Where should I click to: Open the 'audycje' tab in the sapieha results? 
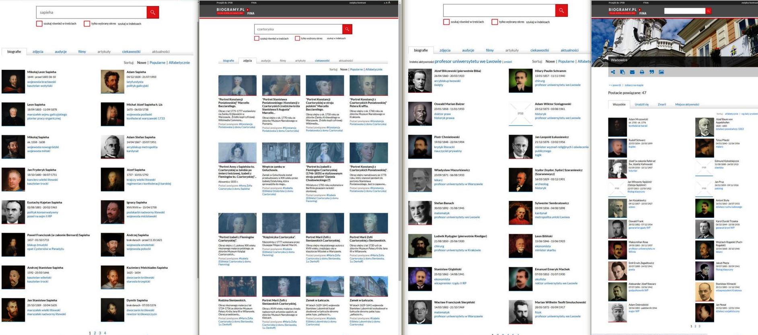pyautogui.click(x=61, y=52)
